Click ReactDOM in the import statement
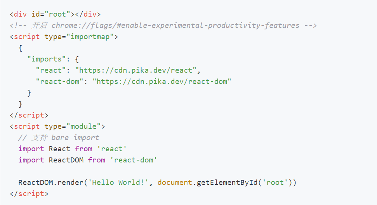377x205 pixels. (66, 160)
